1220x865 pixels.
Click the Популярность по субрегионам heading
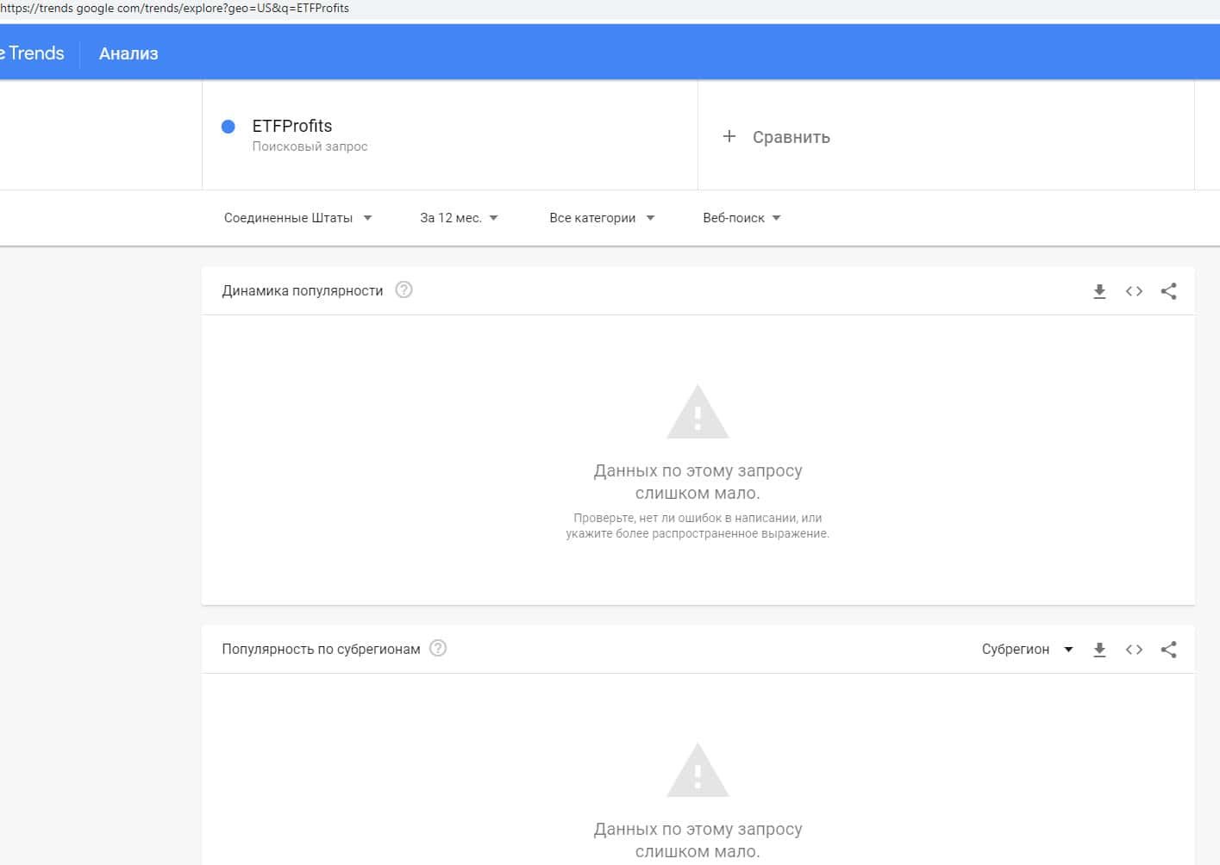(x=321, y=649)
